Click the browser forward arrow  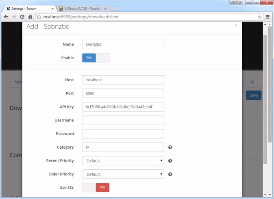coord(14,17)
